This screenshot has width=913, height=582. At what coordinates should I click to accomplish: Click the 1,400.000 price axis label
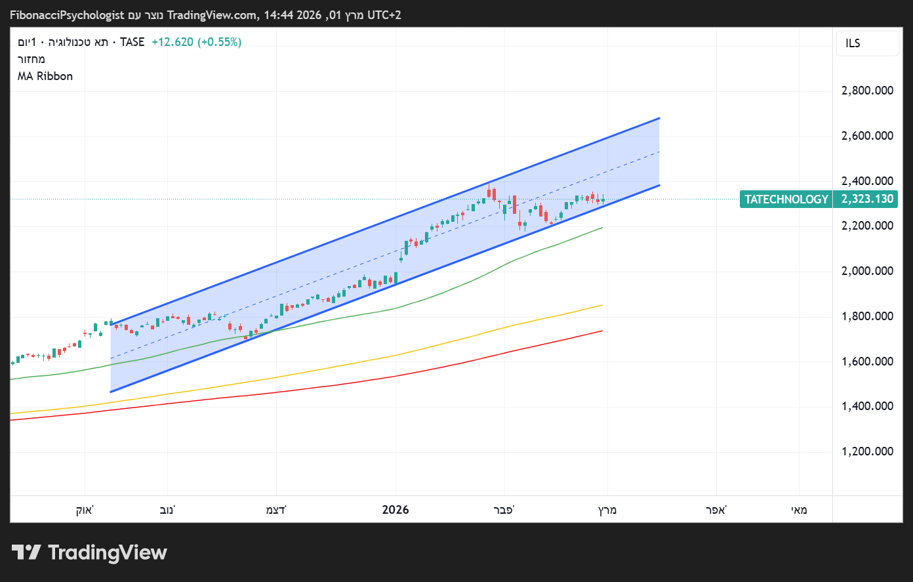pyautogui.click(x=867, y=406)
